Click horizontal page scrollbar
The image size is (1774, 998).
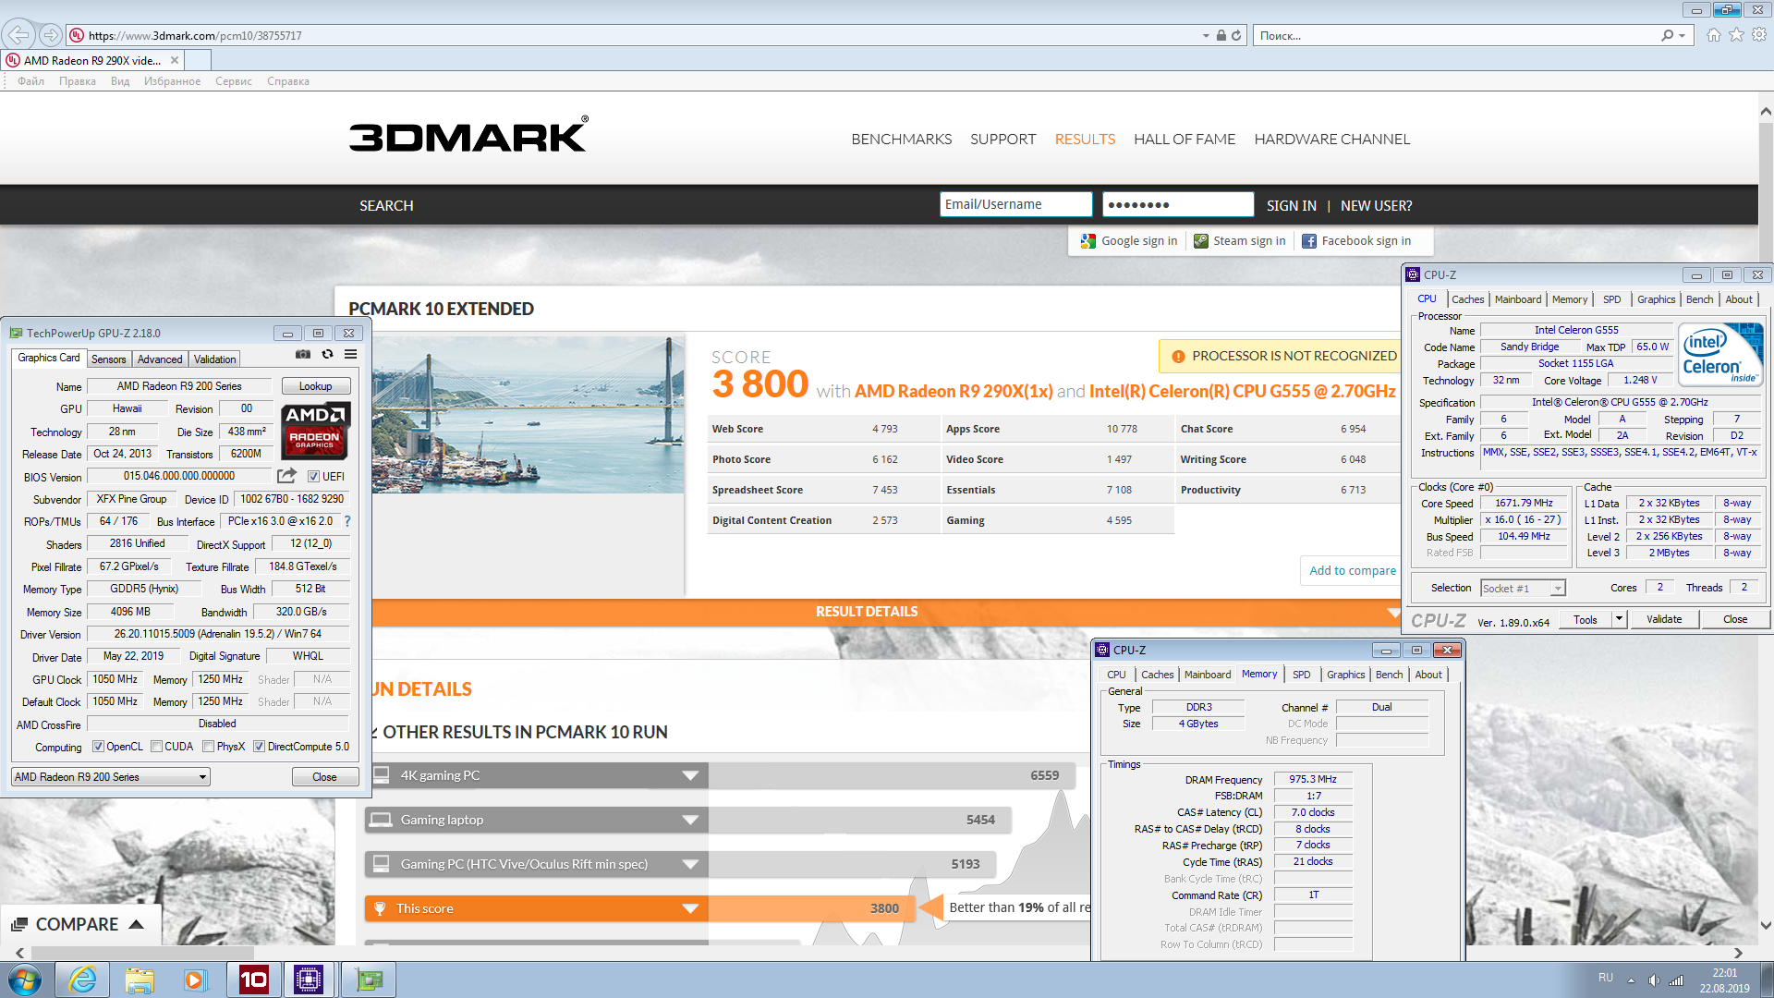(142, 953)
